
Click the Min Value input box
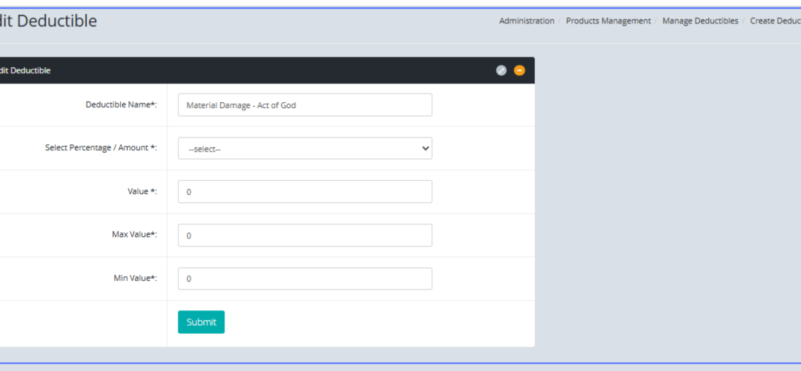click(304, 279)
